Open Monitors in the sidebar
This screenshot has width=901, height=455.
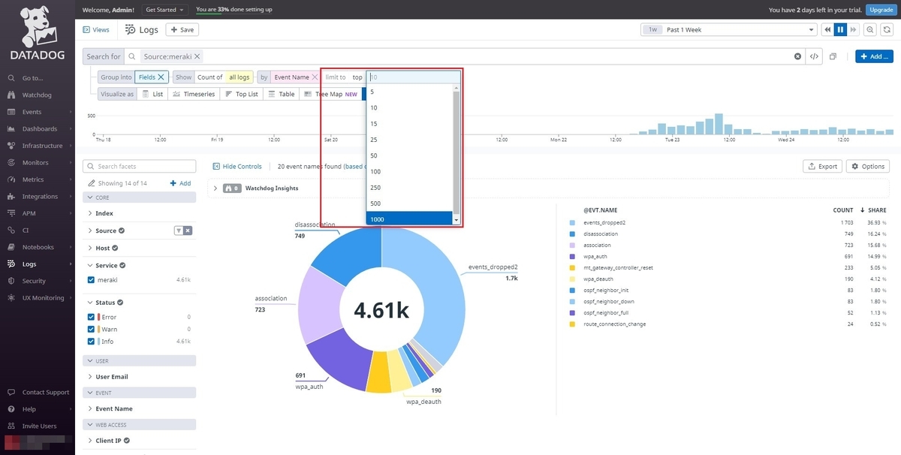coord(35,163)
